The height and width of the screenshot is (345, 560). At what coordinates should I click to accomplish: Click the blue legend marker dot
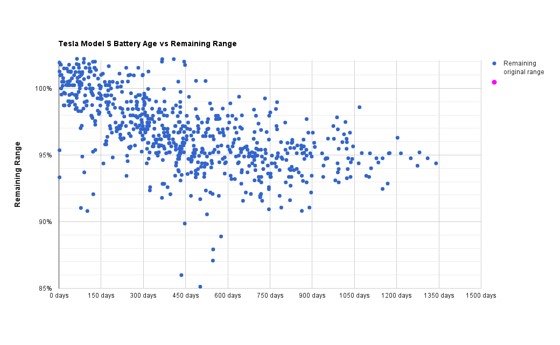(494, 63)
